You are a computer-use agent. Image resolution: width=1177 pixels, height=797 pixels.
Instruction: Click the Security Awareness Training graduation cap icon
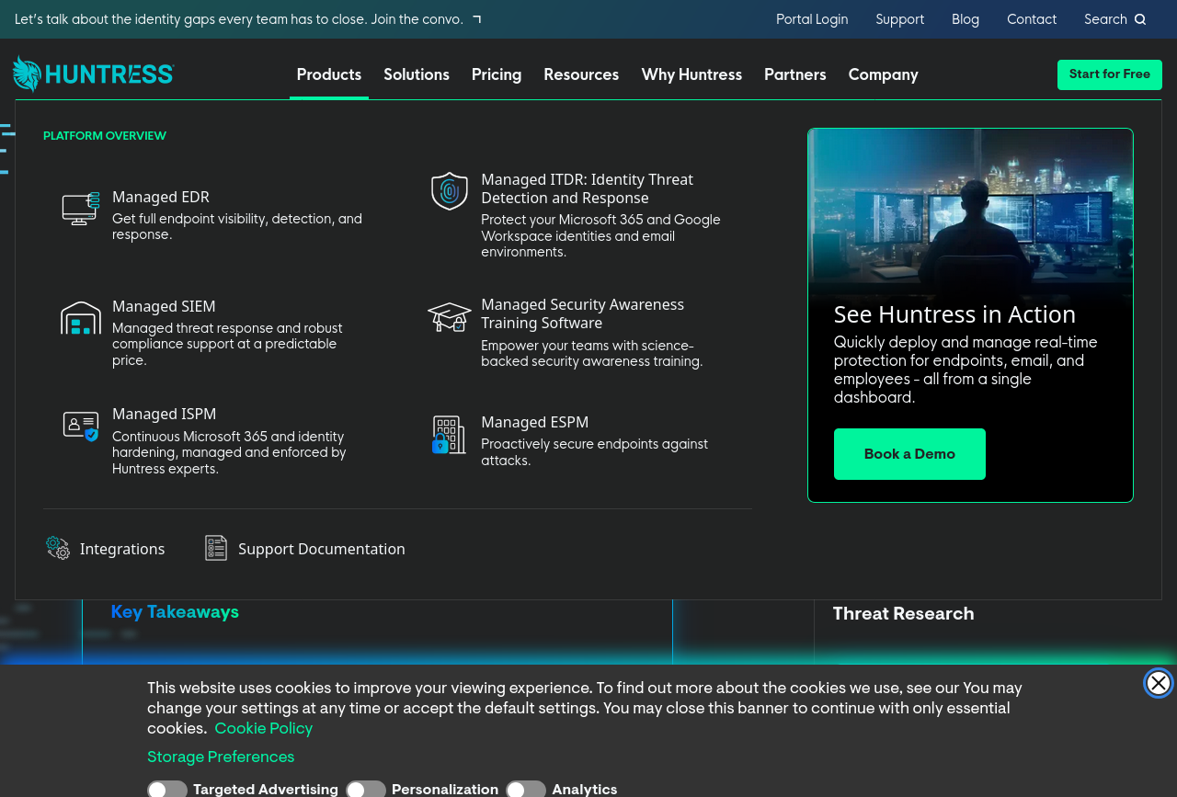450,317
